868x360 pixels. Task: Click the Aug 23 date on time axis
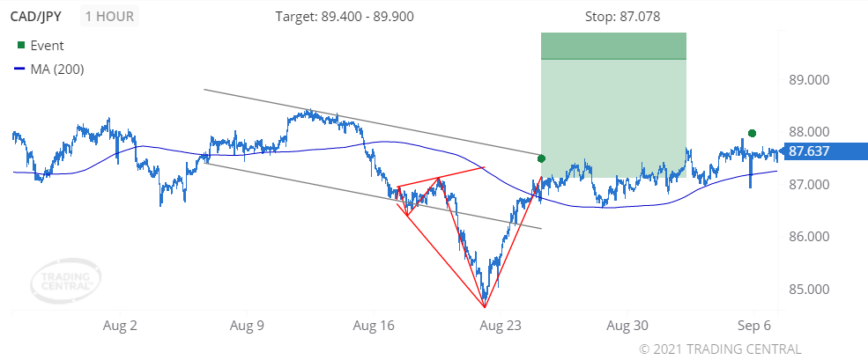(x=500, y=325)
